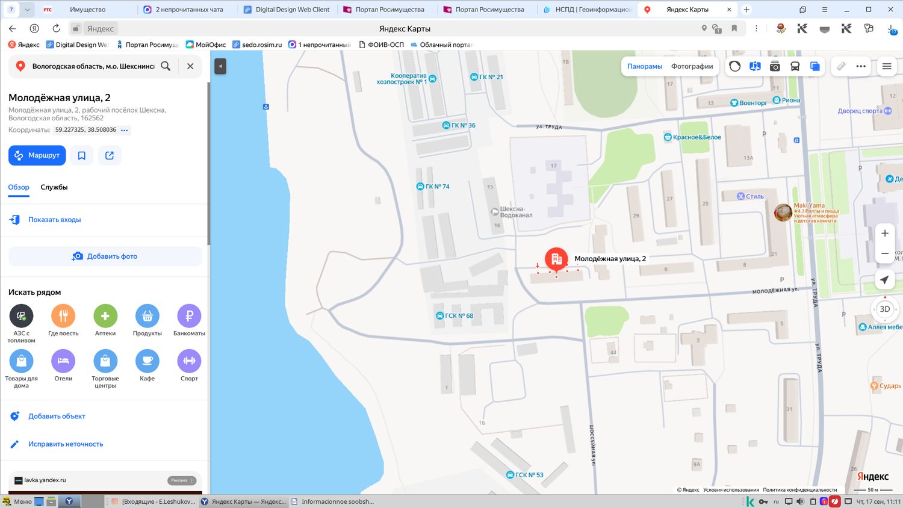
Task: Open the Портал Росимущества bookmark
Action: click(x=148, y=45)
